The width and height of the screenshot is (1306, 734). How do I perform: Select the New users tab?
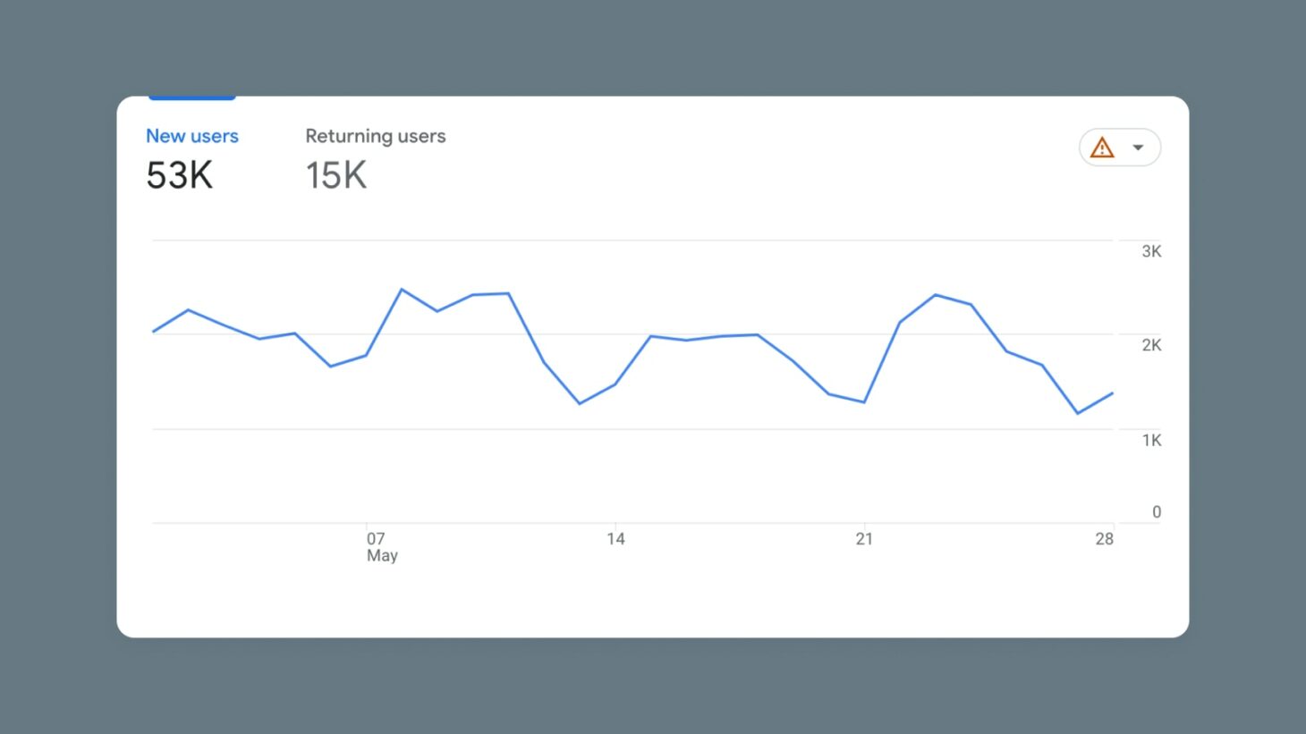(x=191, y=136)
